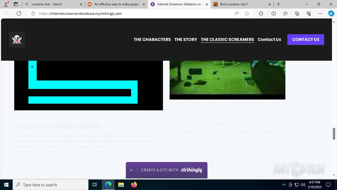The image size is (337, 190).
Task: Select 'The Scary Maze Game' heading
Action: [57, 126]
